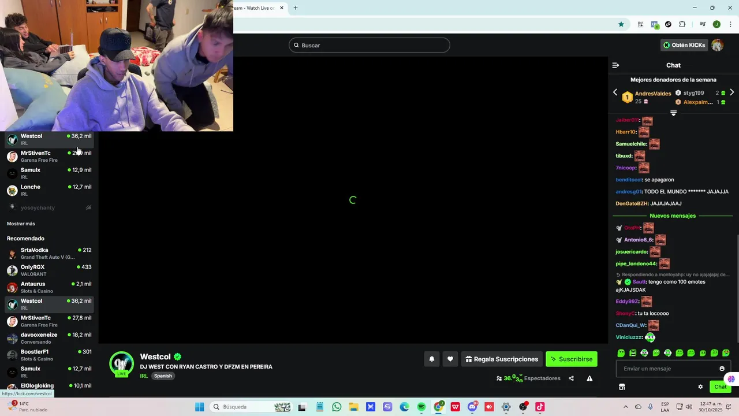Click Mostrar más in the sidebar
Screen dimensions: 739x416
pyautogui.click(x=21, y=224)
